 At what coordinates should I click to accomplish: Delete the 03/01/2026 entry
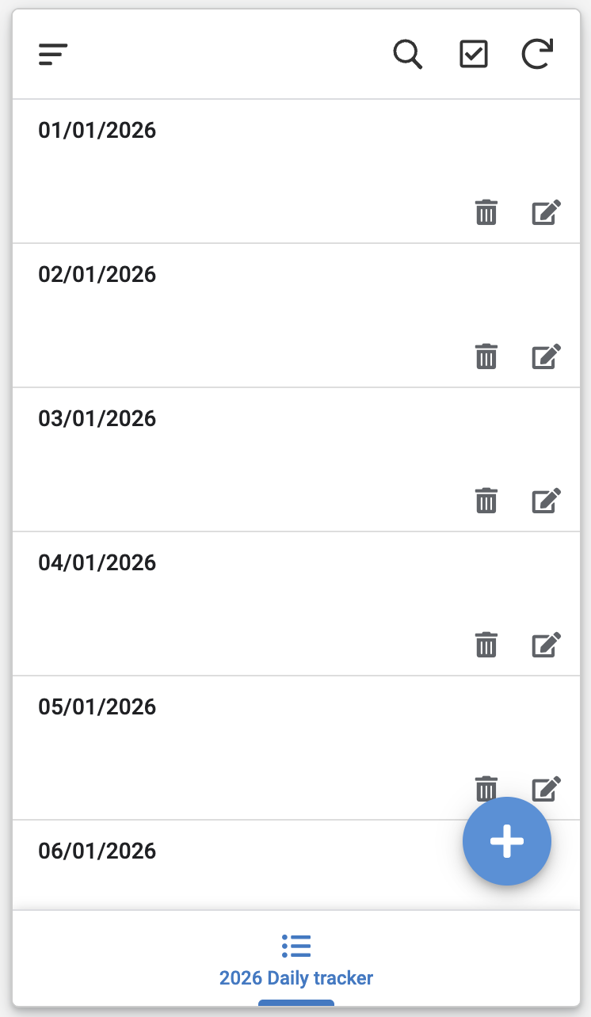(x=486, y=501)
